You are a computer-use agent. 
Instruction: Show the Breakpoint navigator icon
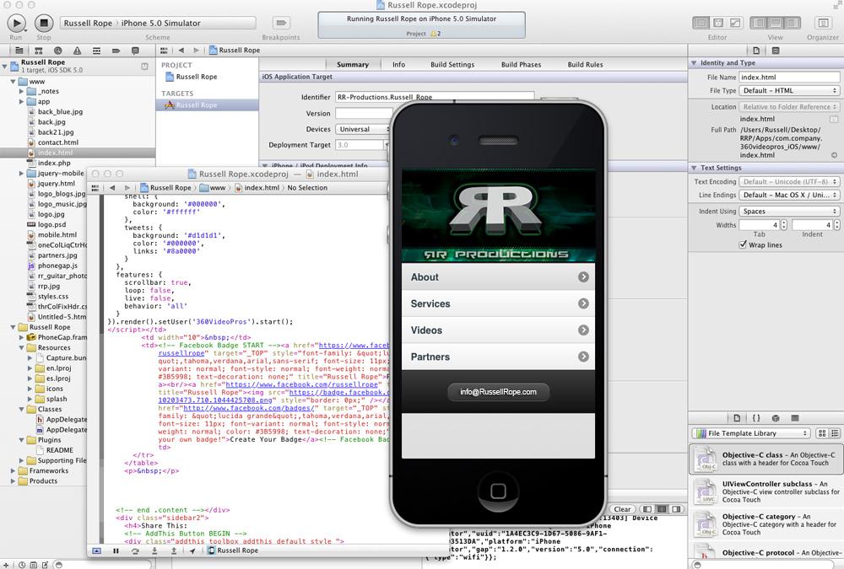tap(116, 51)
